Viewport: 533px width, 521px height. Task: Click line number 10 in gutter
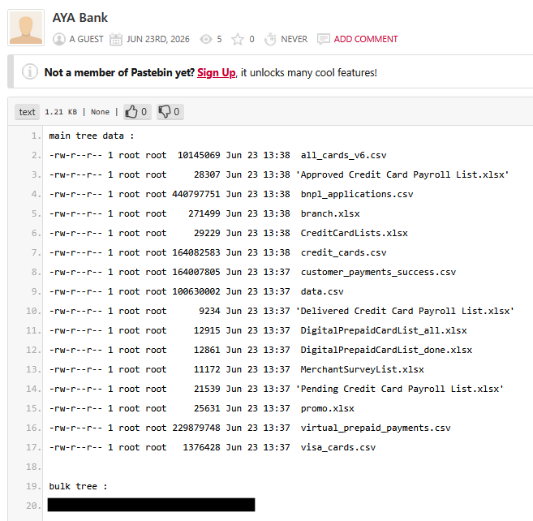point(33,311)
